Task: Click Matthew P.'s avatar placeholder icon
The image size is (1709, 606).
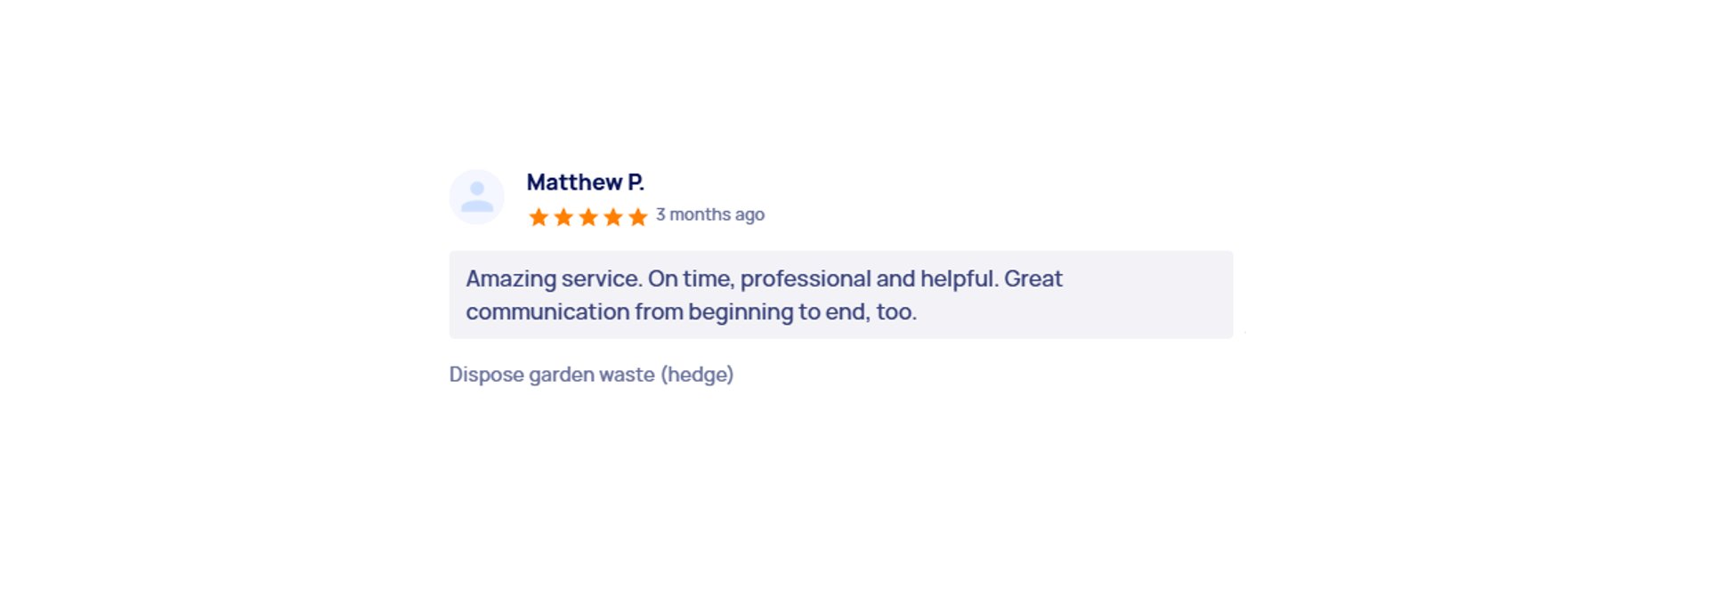Action: pyautogui.click(x=476, y=197)
